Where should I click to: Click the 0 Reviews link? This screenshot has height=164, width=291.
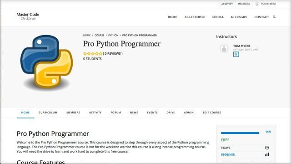(113, 54)
